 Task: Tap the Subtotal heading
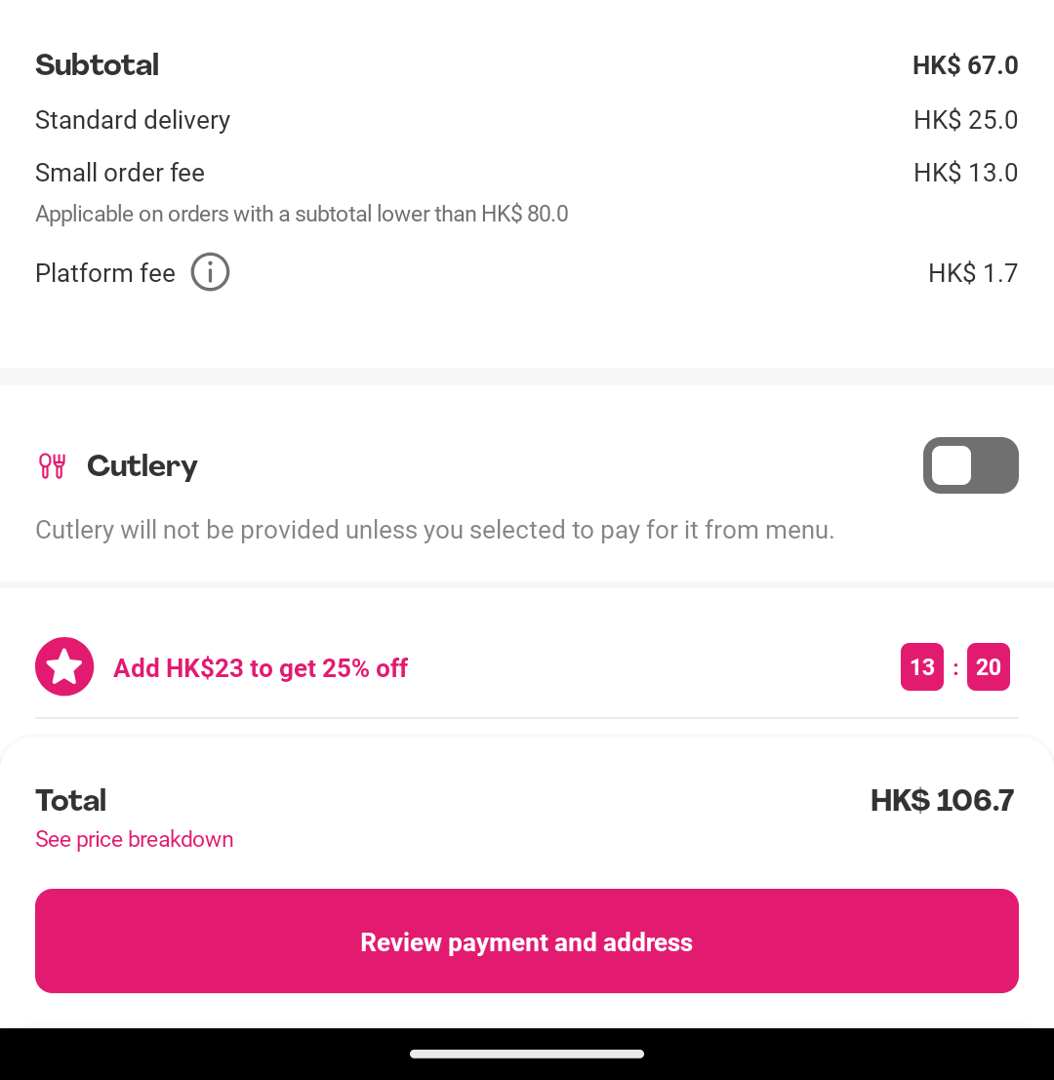pos(98,64)
